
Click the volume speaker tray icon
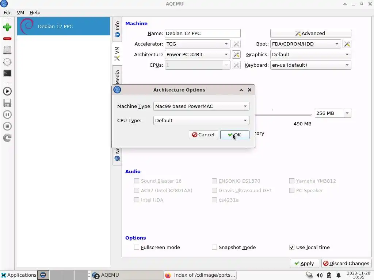coord(319,275)
